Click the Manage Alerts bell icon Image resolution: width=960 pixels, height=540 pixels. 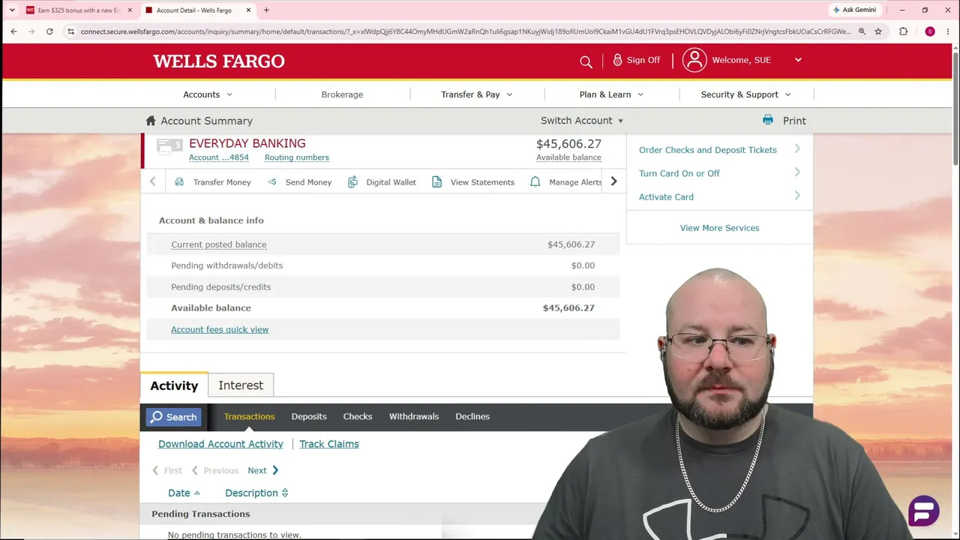pos(535,182)
